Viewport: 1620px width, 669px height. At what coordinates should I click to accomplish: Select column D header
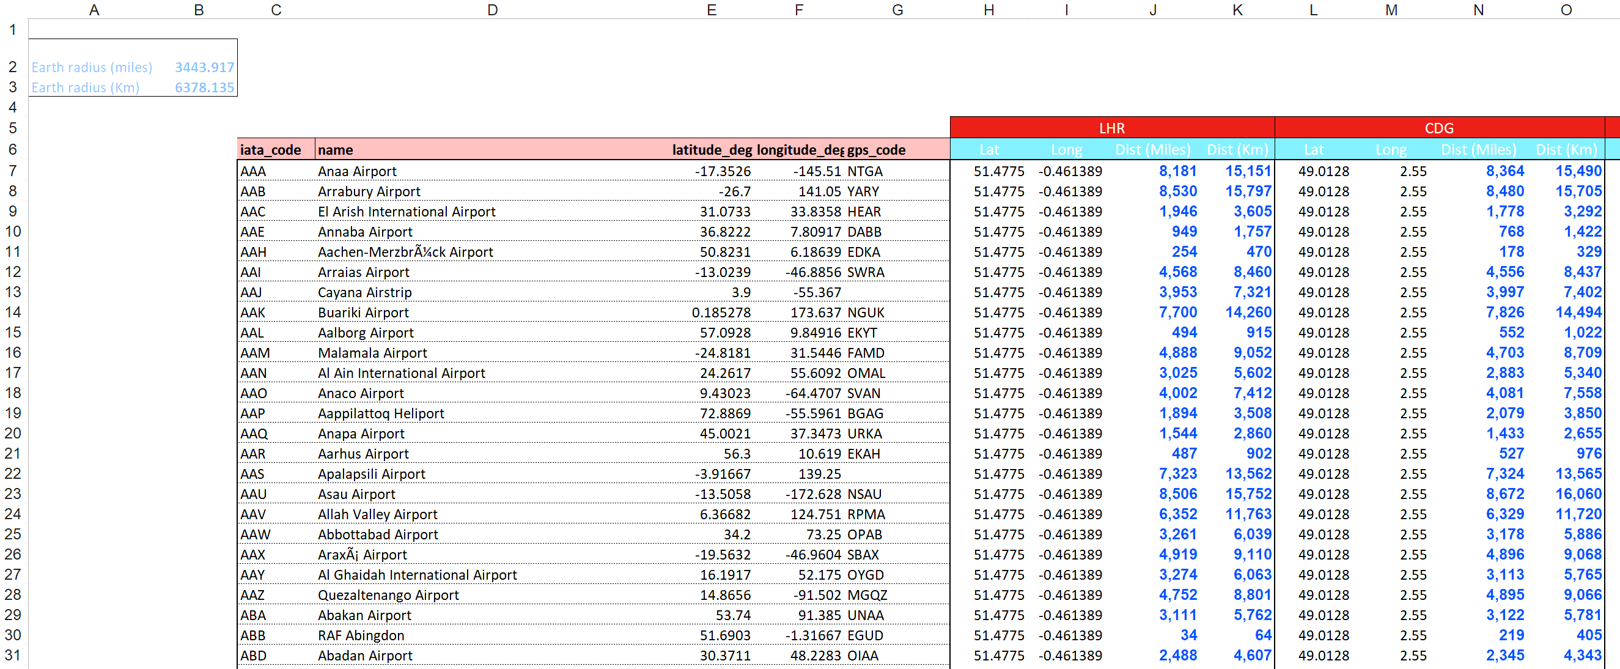pyautogui.click(x=492, y=10)
